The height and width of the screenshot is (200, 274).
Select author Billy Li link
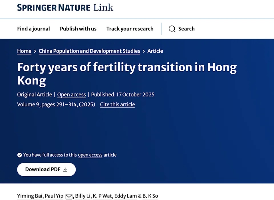click(83, 196)
